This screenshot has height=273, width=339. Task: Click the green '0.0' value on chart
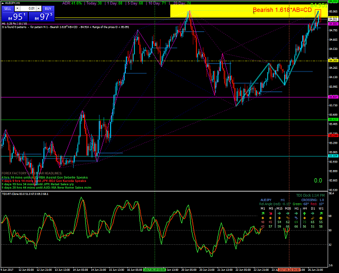tap(318, 180)
